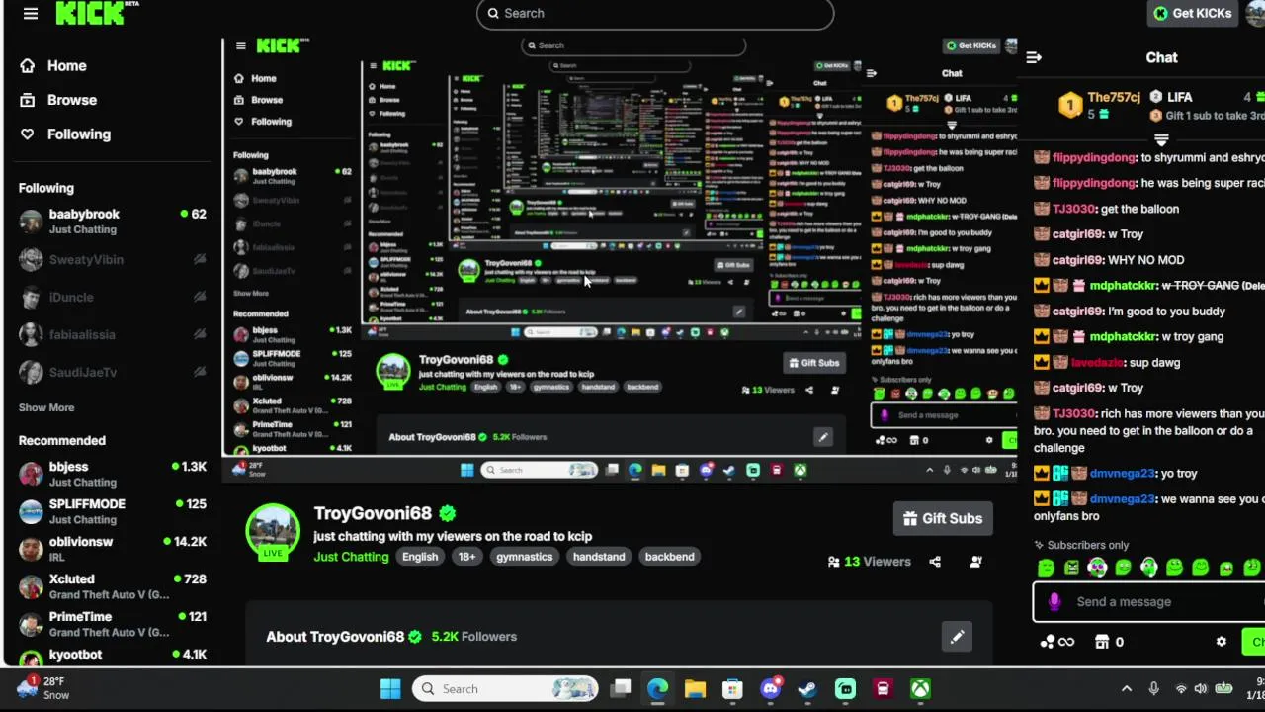Select the angry square-face emote

pos(1072,568)
